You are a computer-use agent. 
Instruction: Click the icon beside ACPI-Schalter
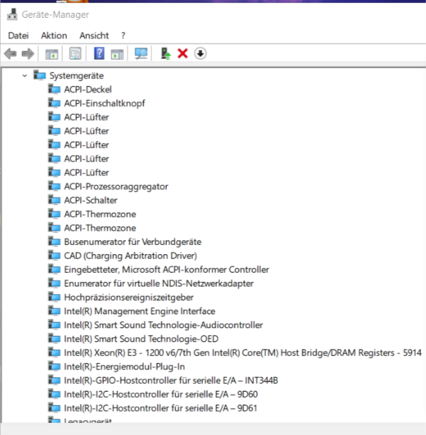point(54,200)
